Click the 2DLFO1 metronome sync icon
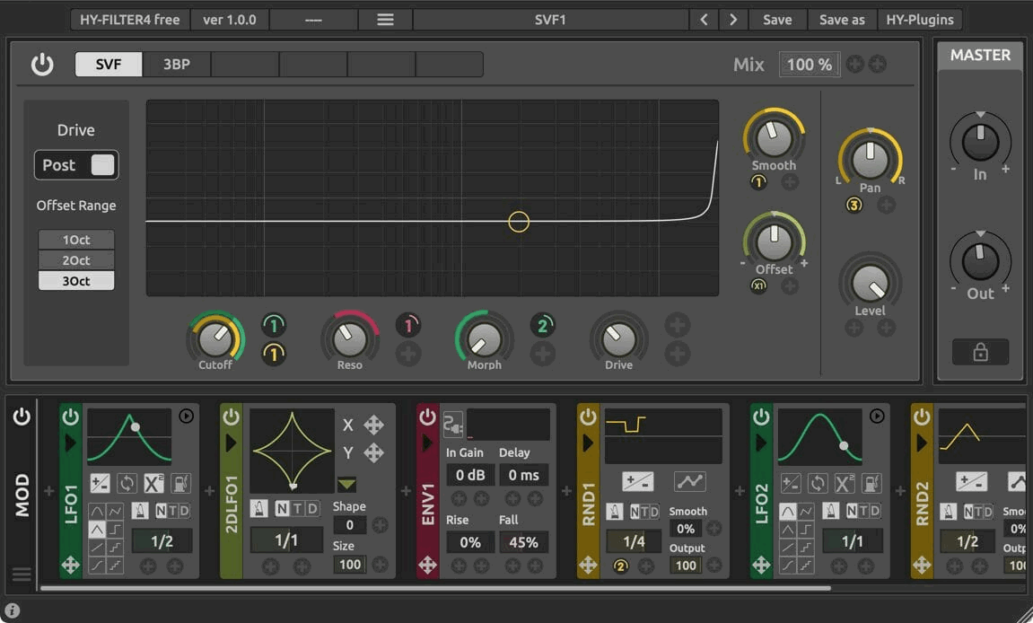Screen dimensions: 1033x623 (258, 509)
